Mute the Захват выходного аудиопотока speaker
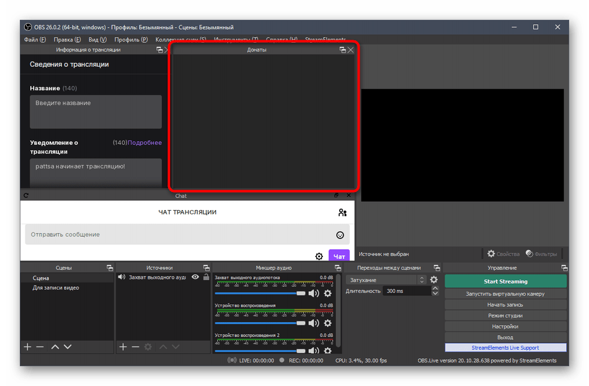 (314, 293)
